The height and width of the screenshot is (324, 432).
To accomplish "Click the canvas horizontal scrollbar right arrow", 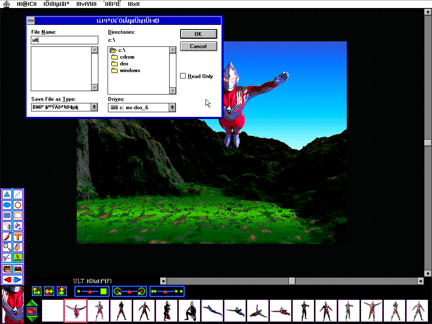I will 421,281.
